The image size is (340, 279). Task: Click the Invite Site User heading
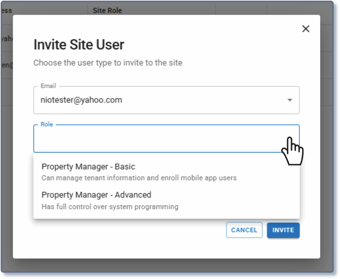(x=79, y=45)
